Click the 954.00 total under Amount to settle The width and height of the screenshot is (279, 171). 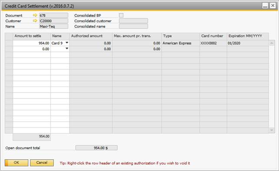point(32,137)
